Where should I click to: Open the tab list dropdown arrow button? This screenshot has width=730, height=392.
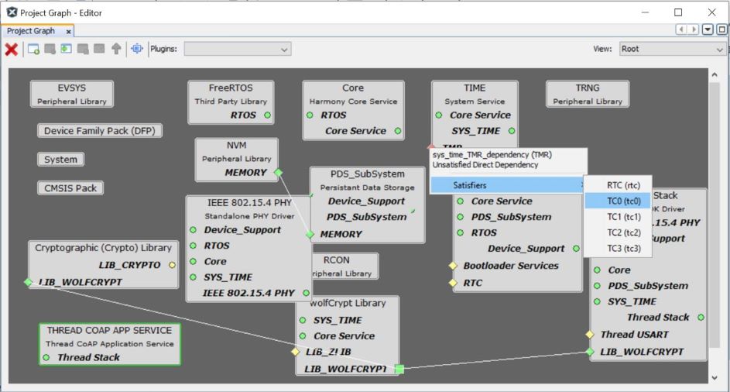pyautogui.click(x=708, y=29)
